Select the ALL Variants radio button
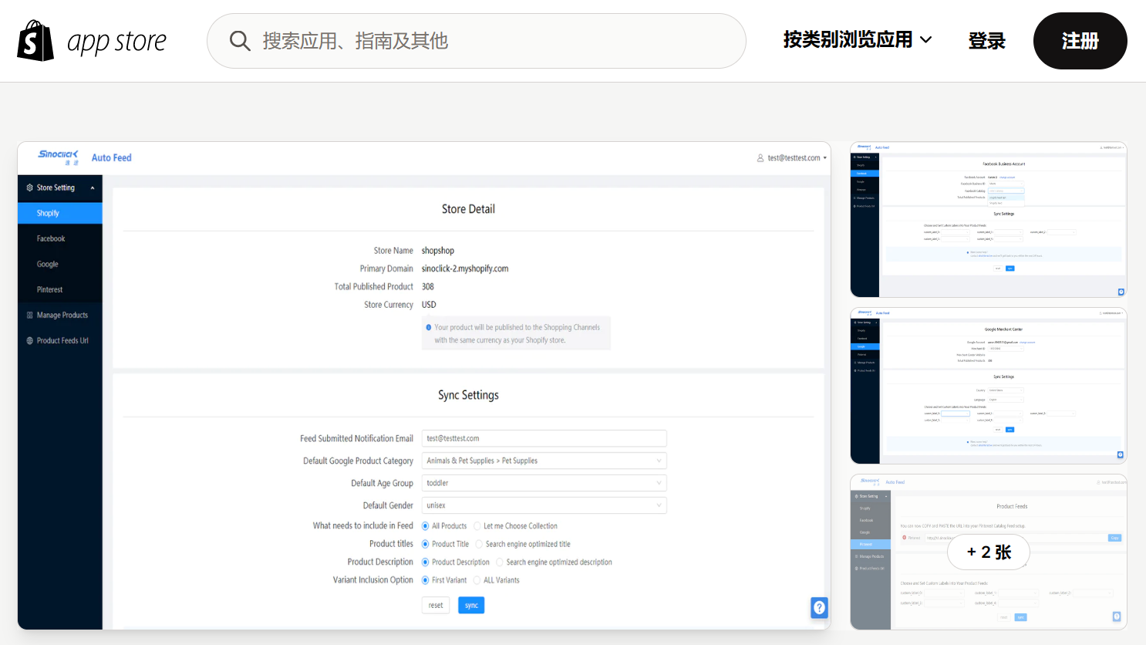Viewport: 1146px width, 645px height. (x=477, y=580)
